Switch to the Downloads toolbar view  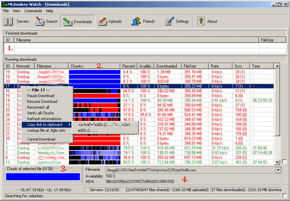(77, 21)
